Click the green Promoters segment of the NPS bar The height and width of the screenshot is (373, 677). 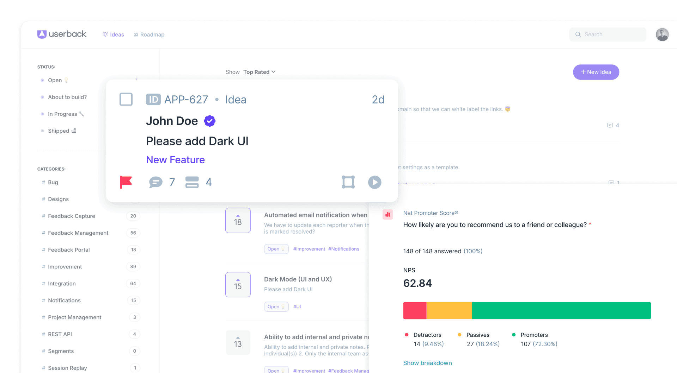tap(561, 310)
